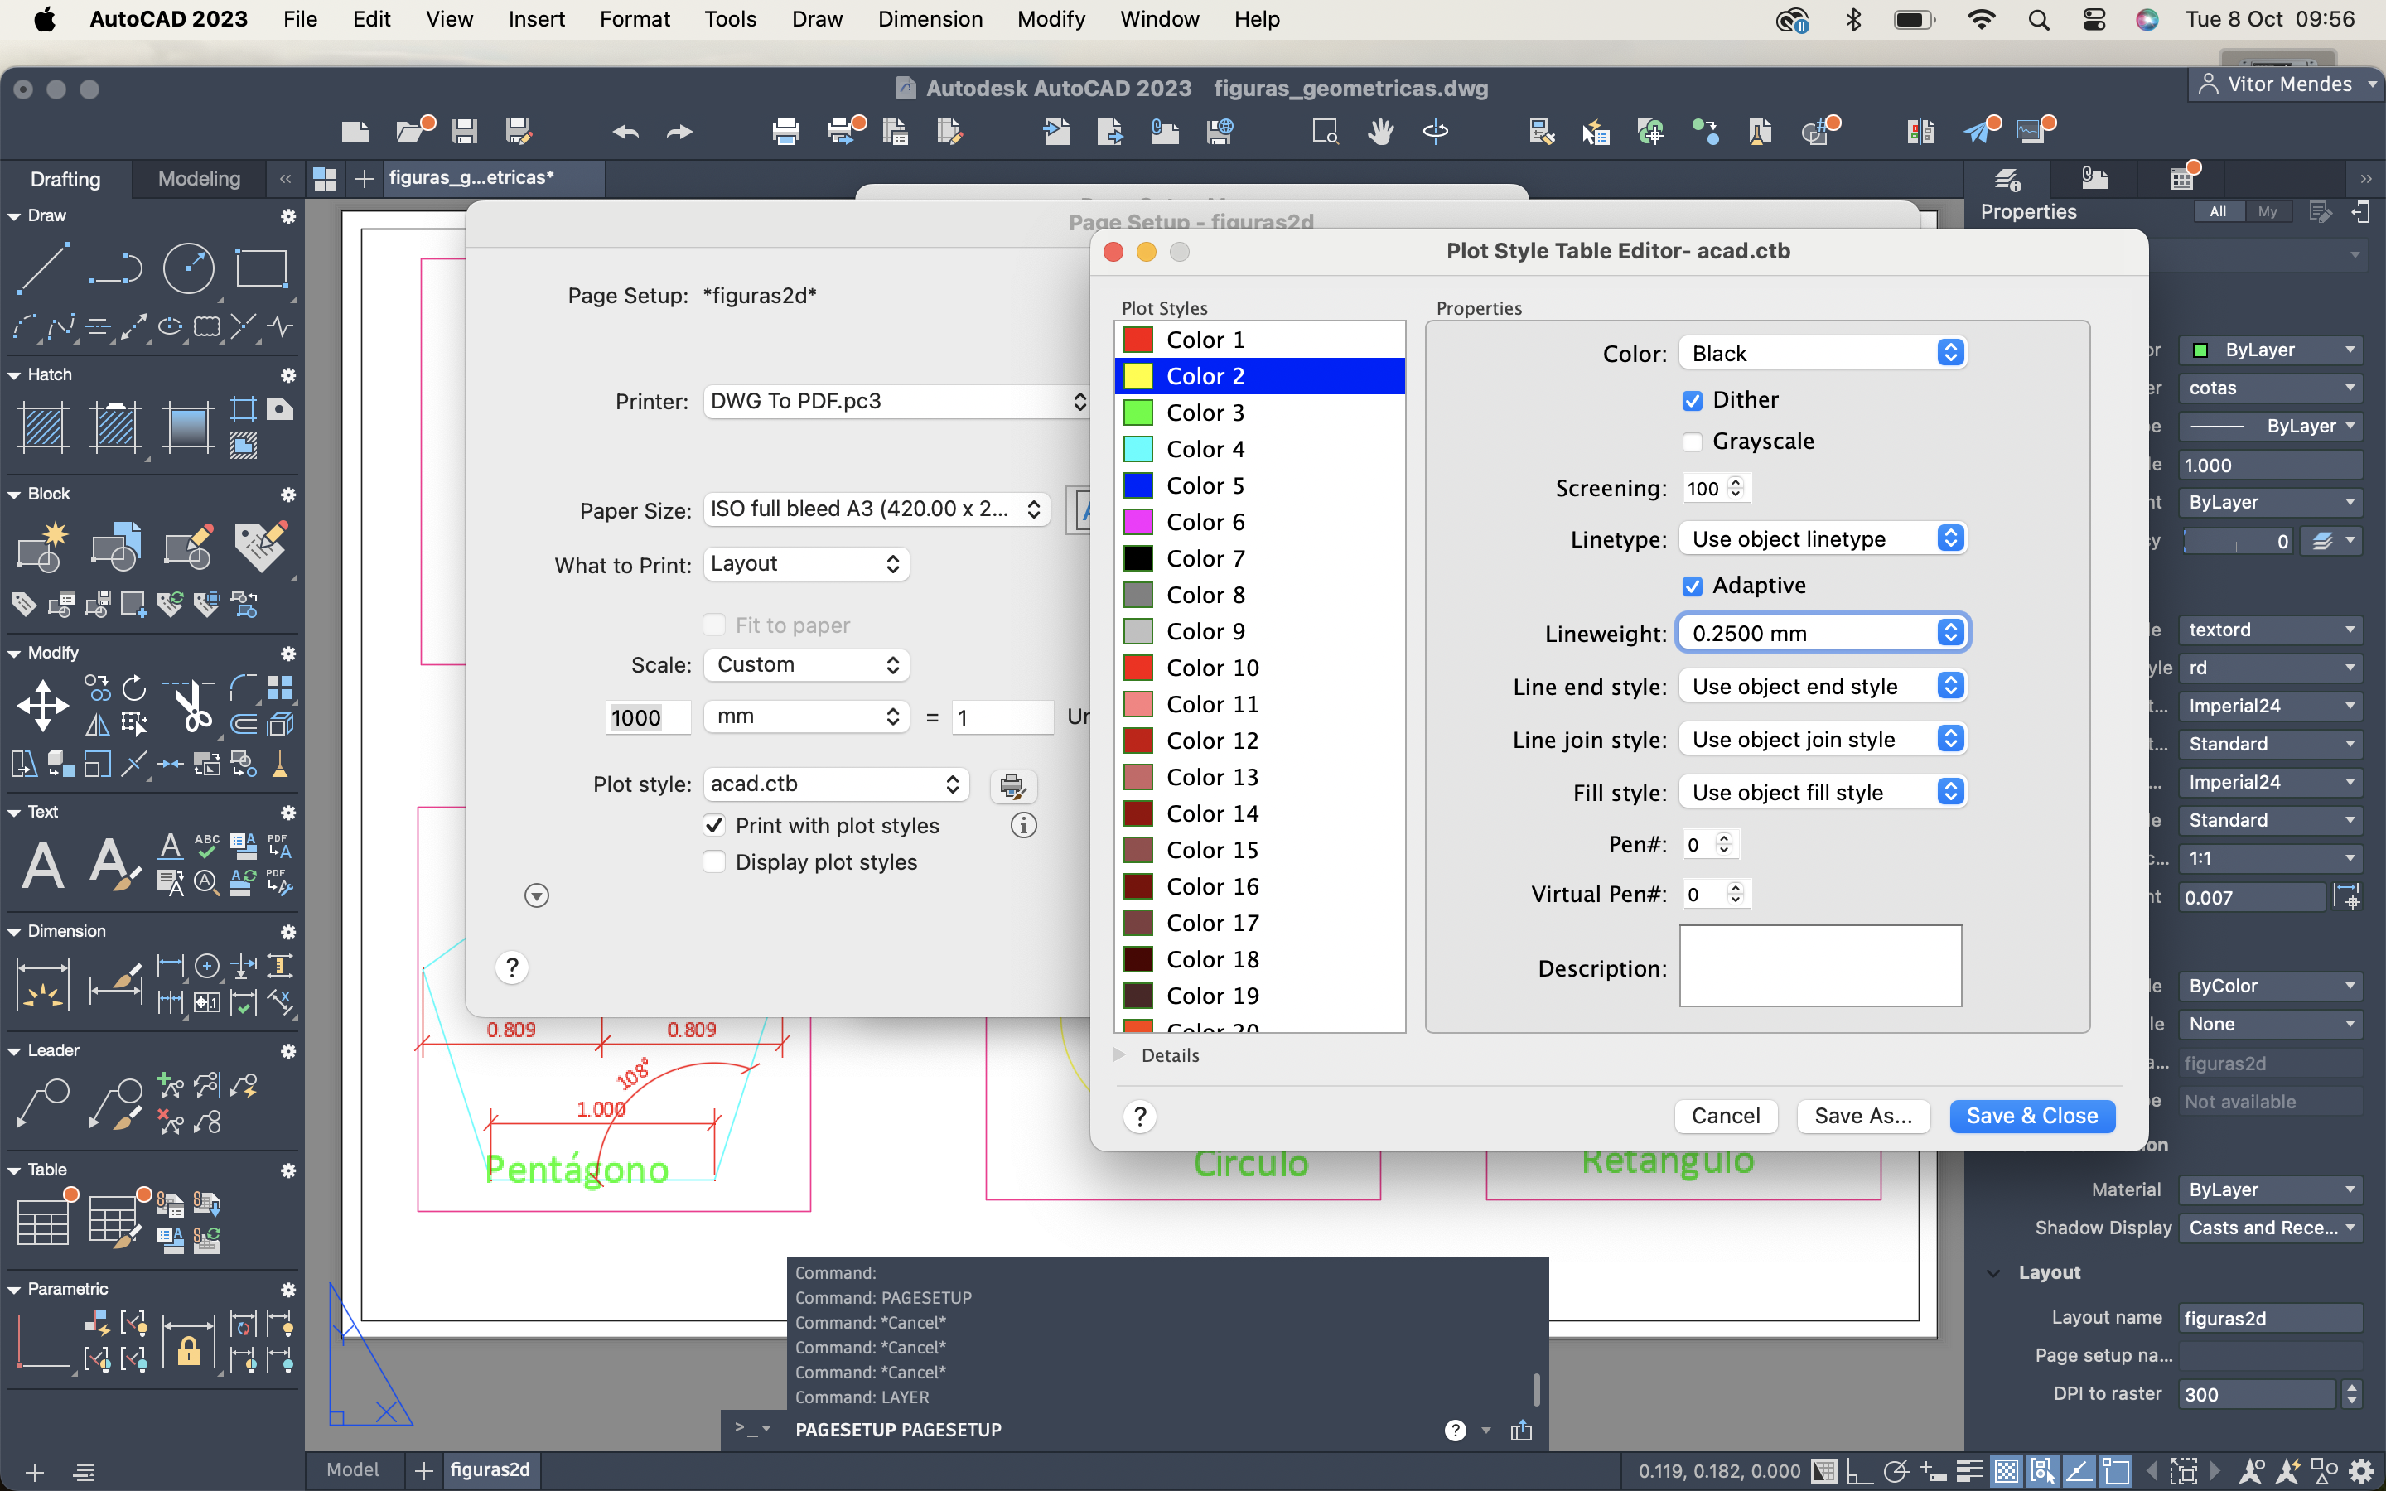Image resolution: width=2386 pixels, height=1491 pixels.
Task: Click help button in Plot Style Table Editor
Action: [x=1140, y=1117]
